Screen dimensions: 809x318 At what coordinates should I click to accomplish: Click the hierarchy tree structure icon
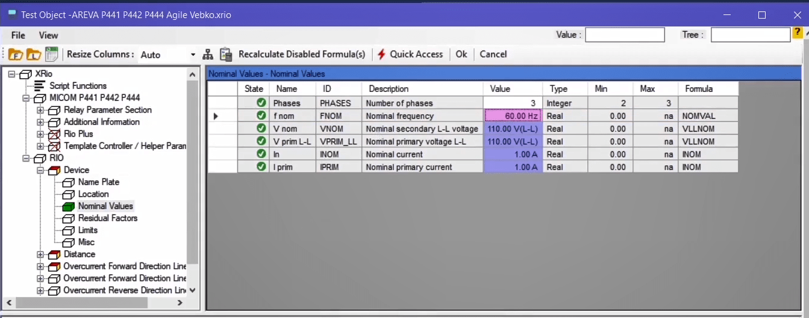[208, 54]
